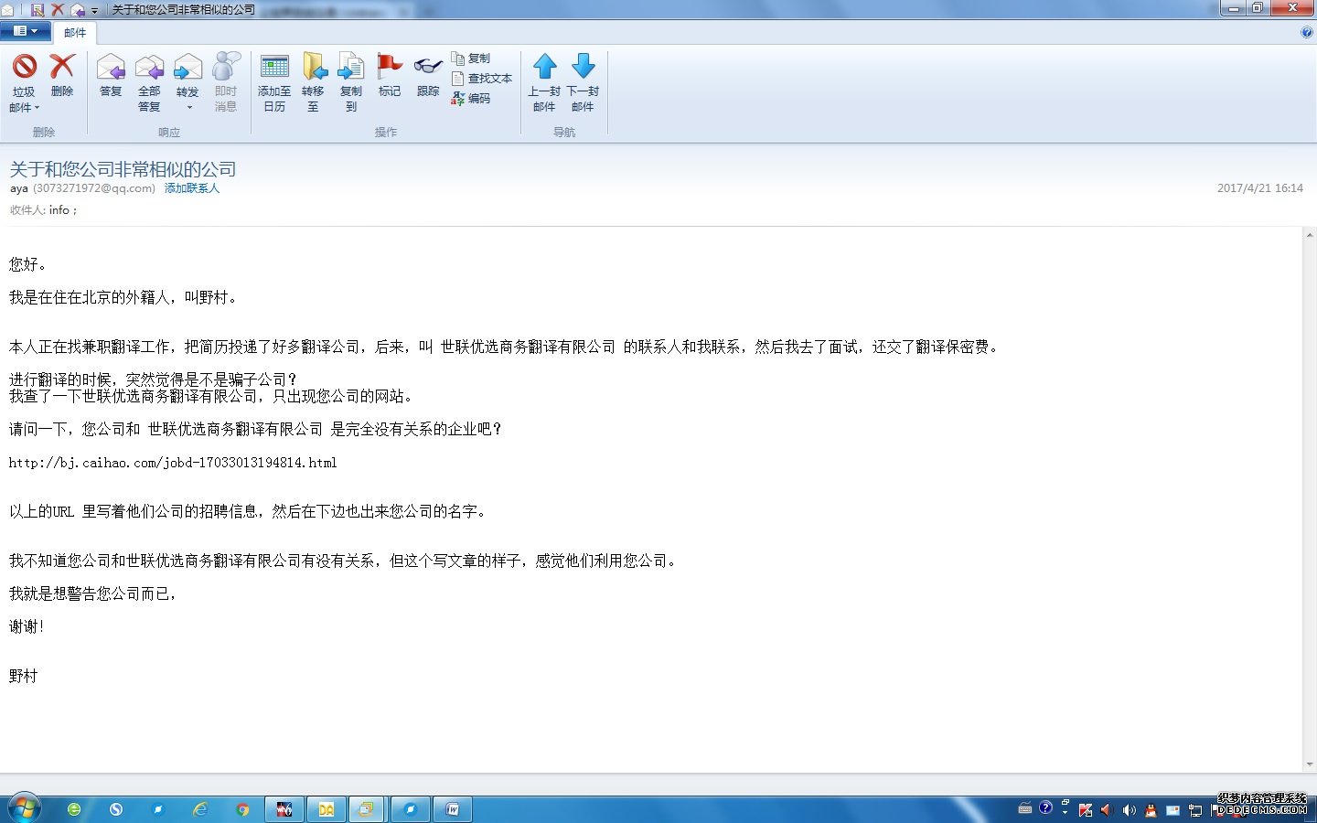
Task: Open the Forward (转发) dropdown arrow
Action: tap(188, 108)
